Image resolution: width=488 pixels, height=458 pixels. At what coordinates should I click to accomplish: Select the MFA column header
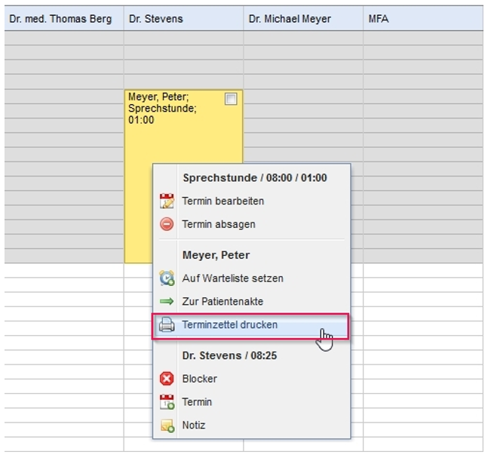[x=379, y=19]
